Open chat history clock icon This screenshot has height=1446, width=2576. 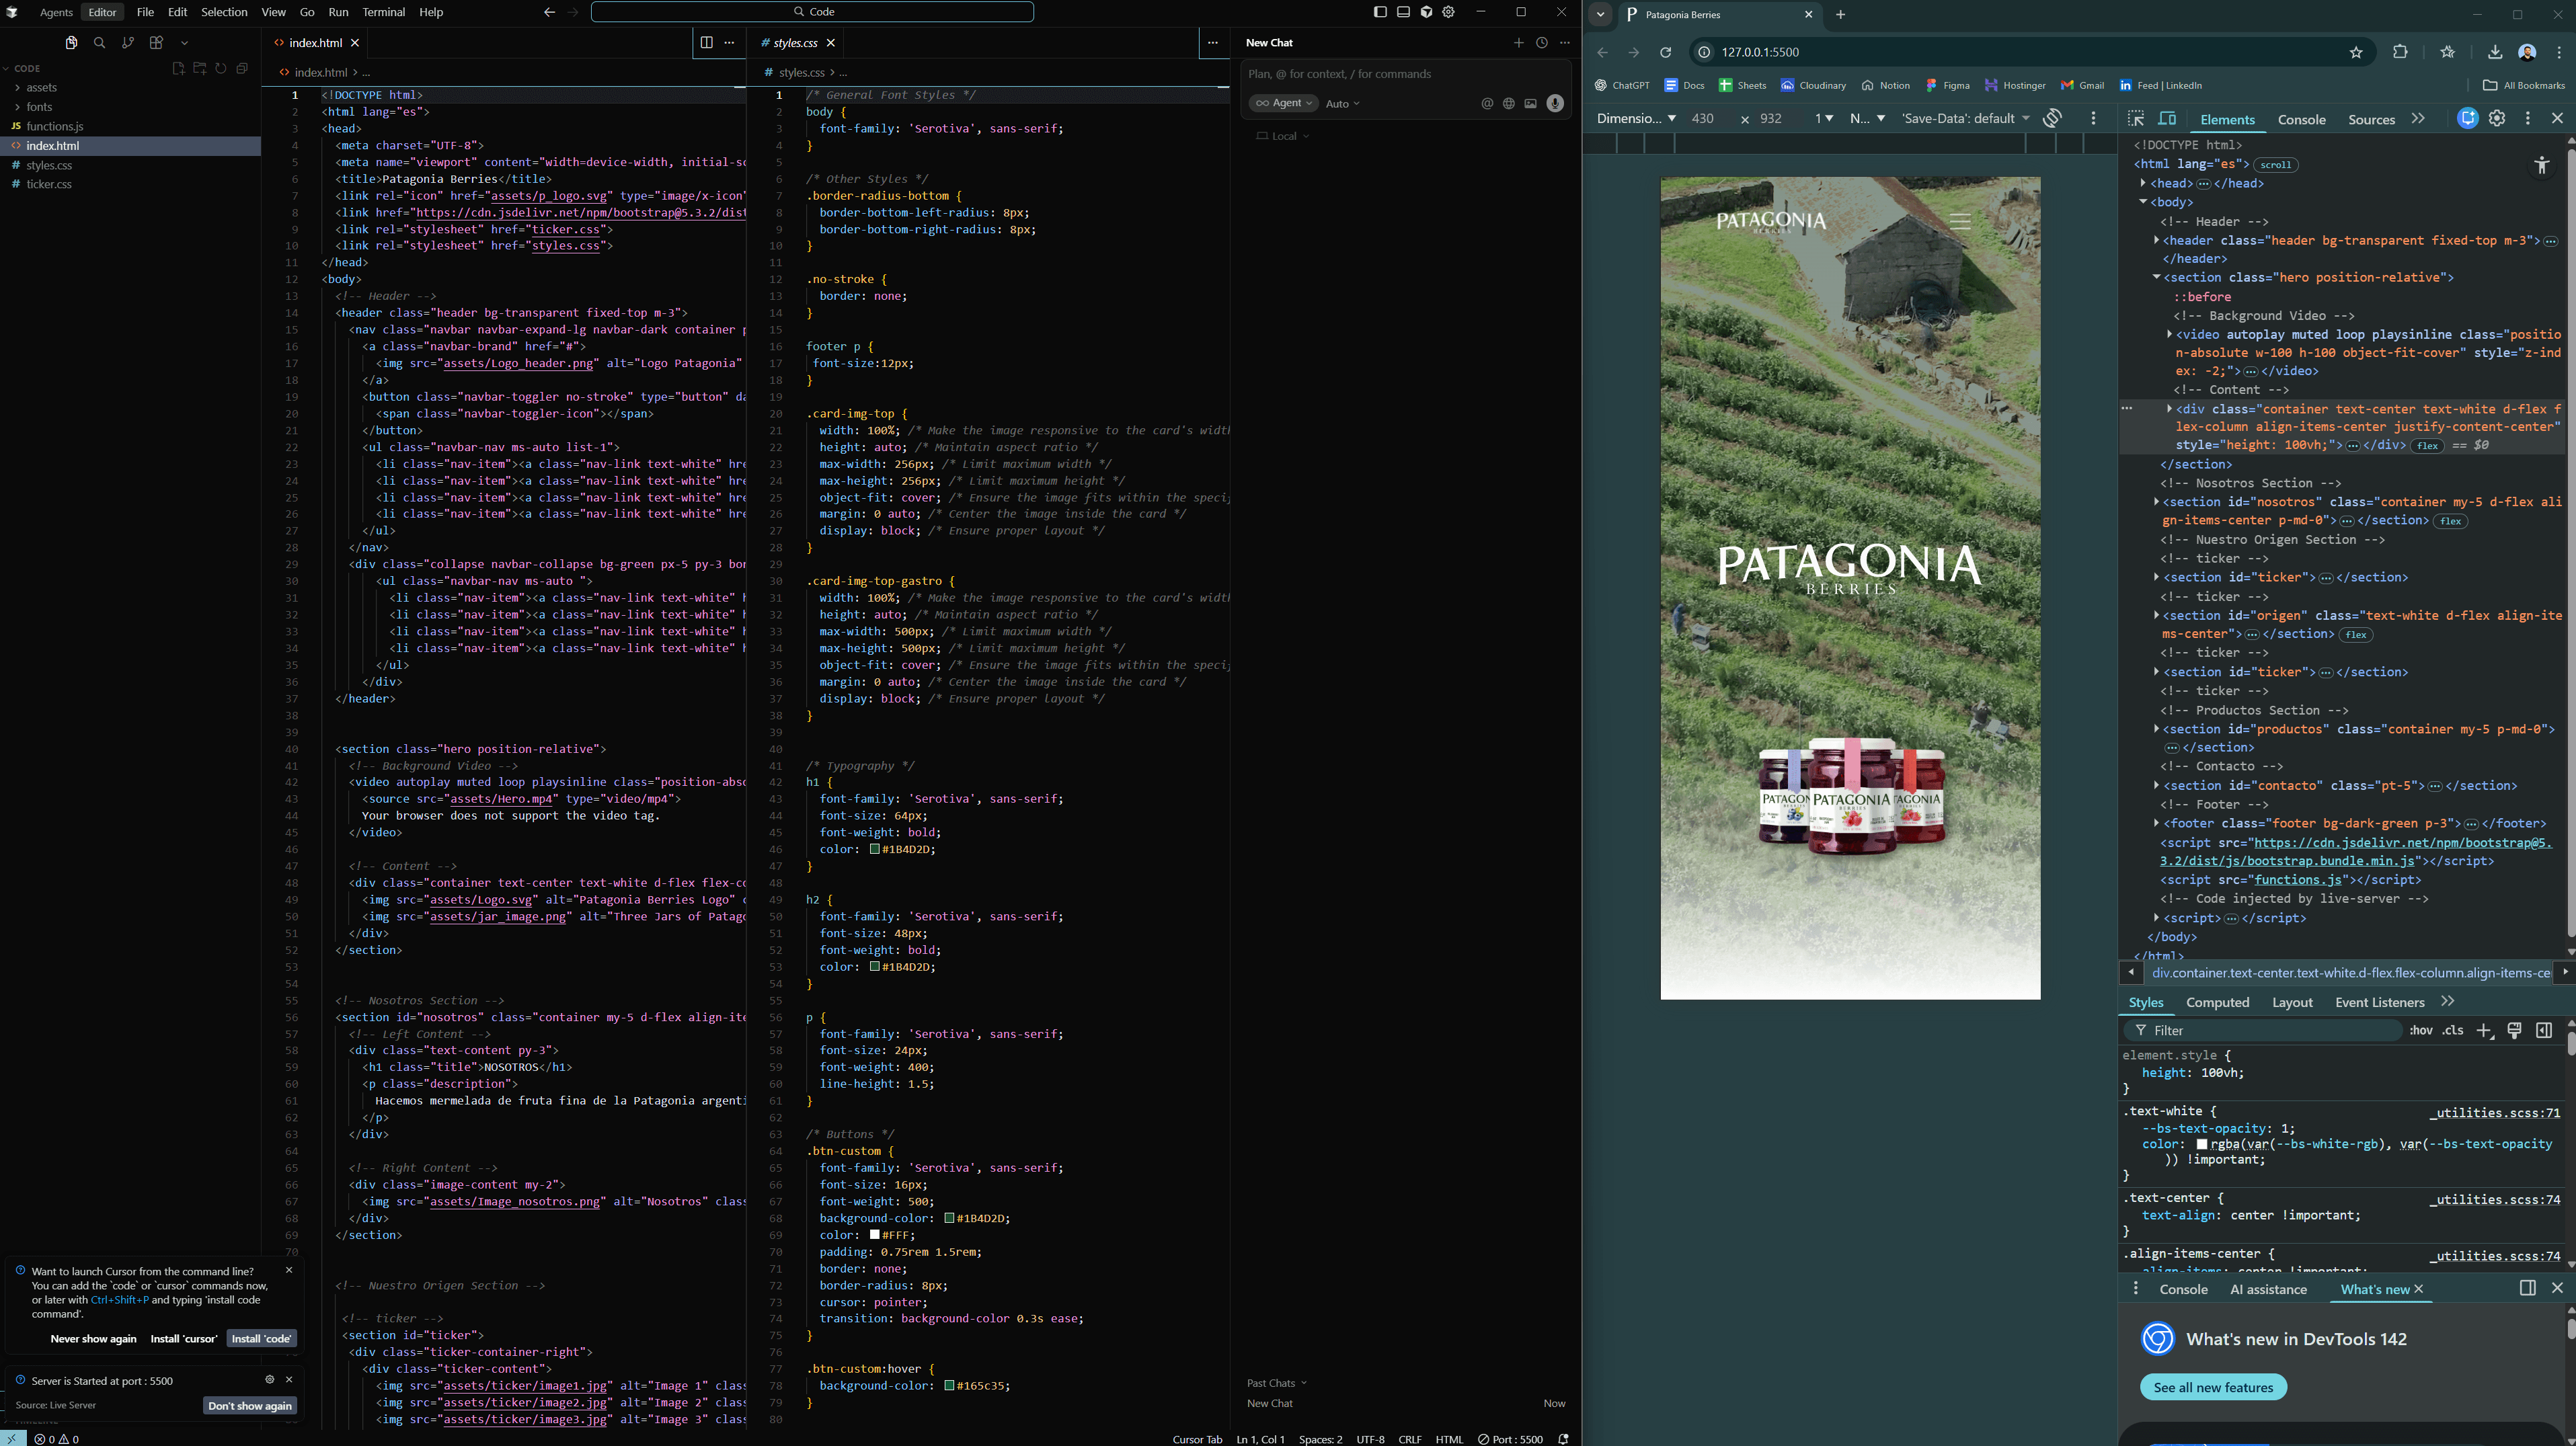point(1542,43)
